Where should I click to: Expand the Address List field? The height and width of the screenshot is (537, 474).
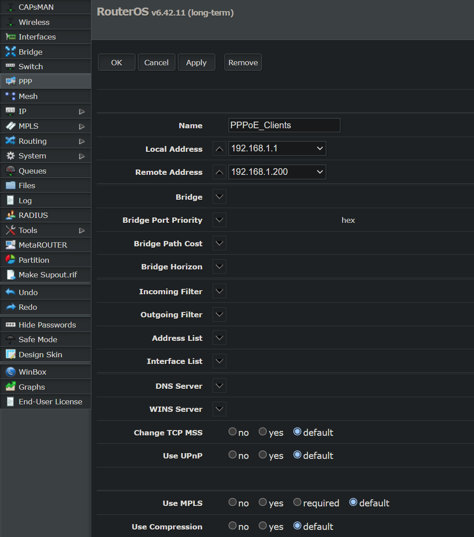(219, 338)
